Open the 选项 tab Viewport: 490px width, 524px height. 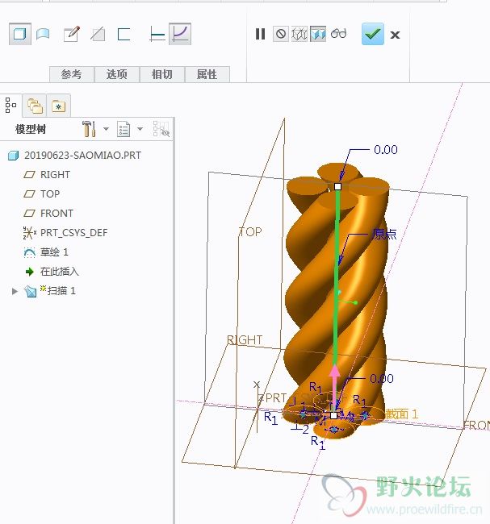click(117, 74)
